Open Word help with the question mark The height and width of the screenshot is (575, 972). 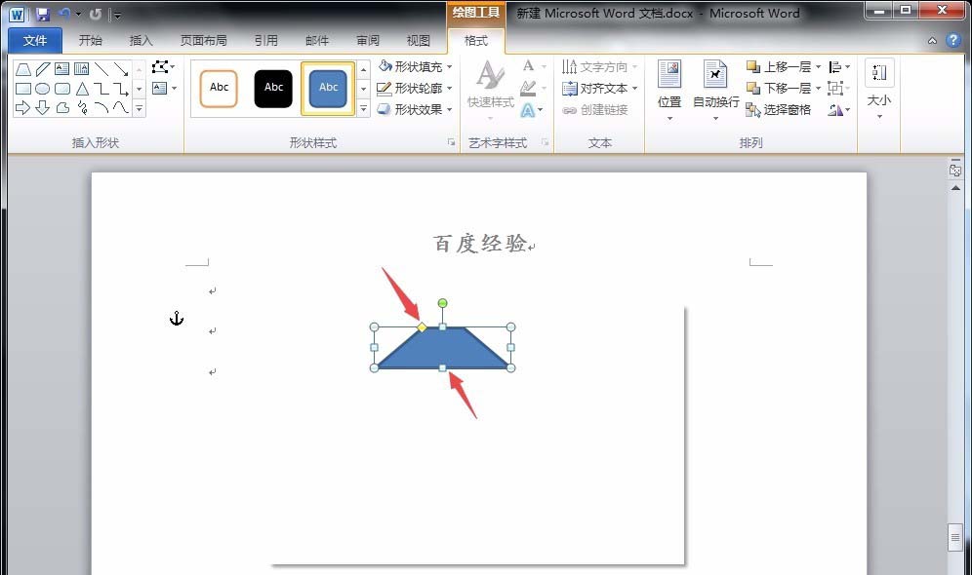pos(953,40)
